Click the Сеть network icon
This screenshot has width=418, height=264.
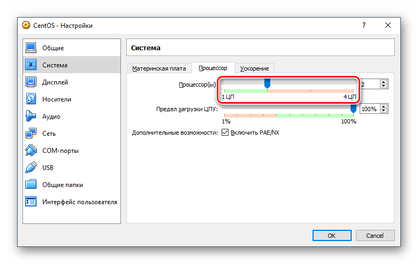coord(31,133)
